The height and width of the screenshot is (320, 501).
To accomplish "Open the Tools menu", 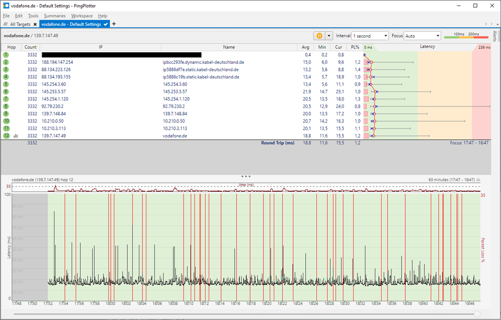I will (x=33, y=16).
